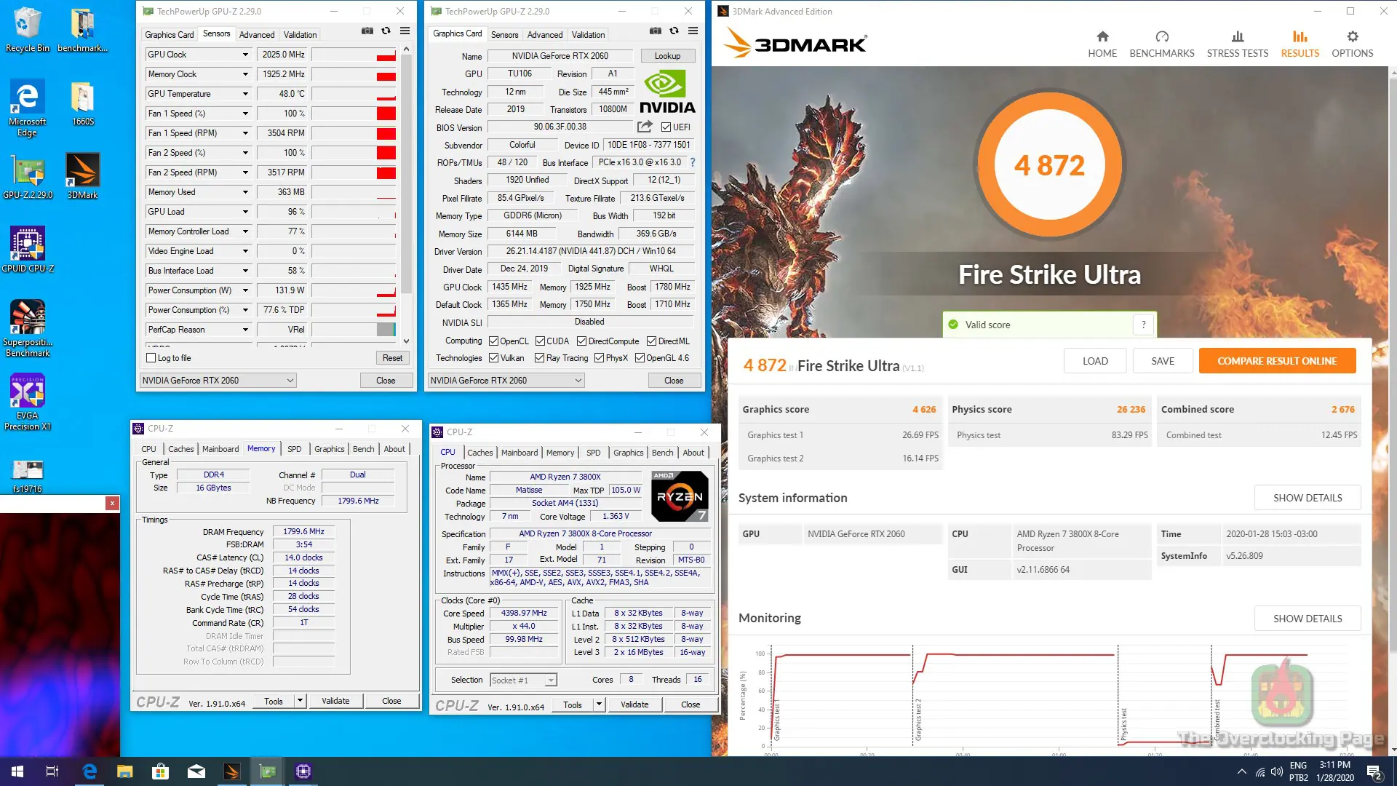The height and width of the screenshot is (786, 1397).
Task: Toggle CUDA checkbox
Action: (x=540, y=341)
